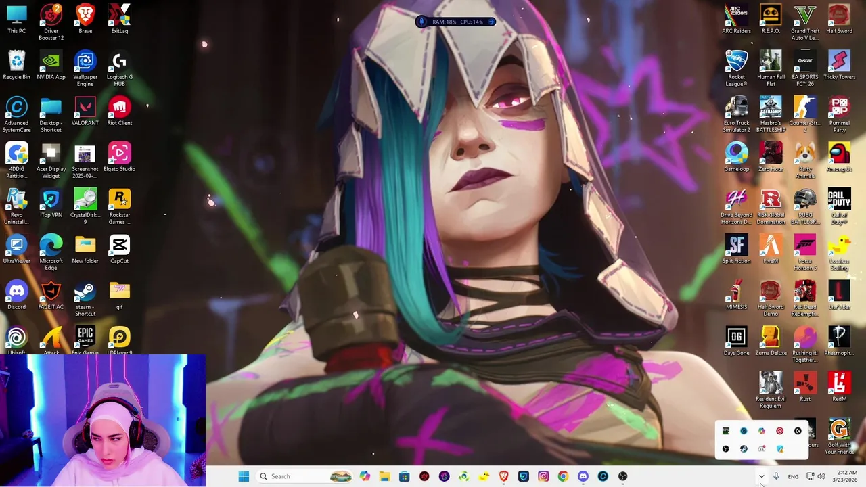Collapse the hidden tray icons chevron
The image size is (866, 487).
tap(761, 476)
